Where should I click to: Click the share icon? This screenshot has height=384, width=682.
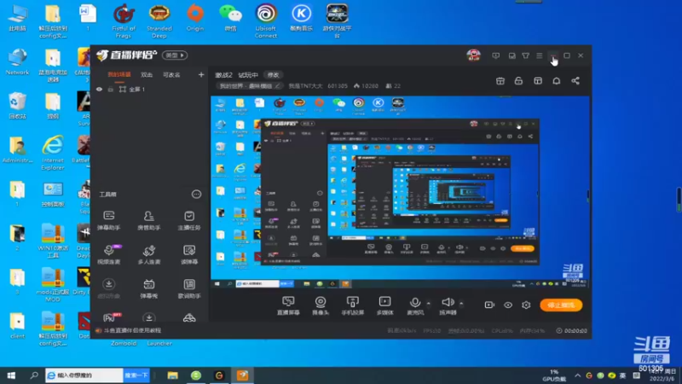[x=575, y=81]
